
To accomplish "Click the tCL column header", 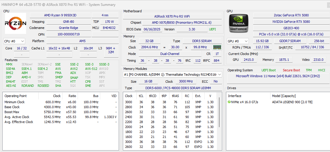I will click(x=141, y=96).
